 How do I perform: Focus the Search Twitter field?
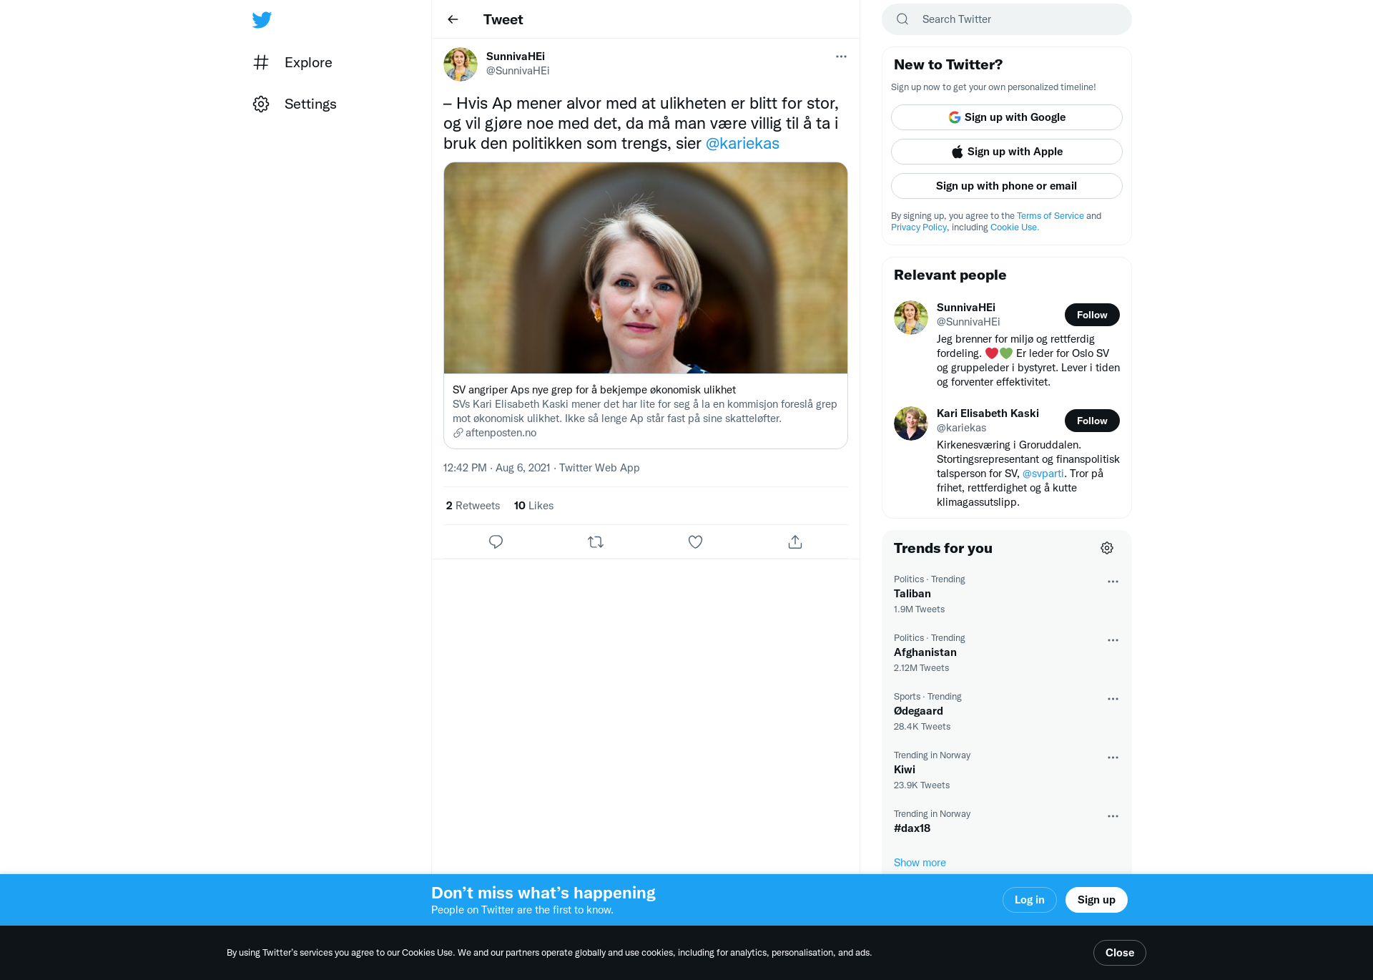coord(1006,19)
